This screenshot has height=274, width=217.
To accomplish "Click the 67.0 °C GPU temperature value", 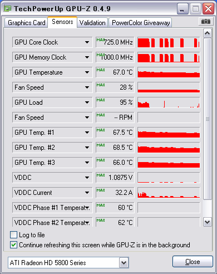I will click(115, 72).
